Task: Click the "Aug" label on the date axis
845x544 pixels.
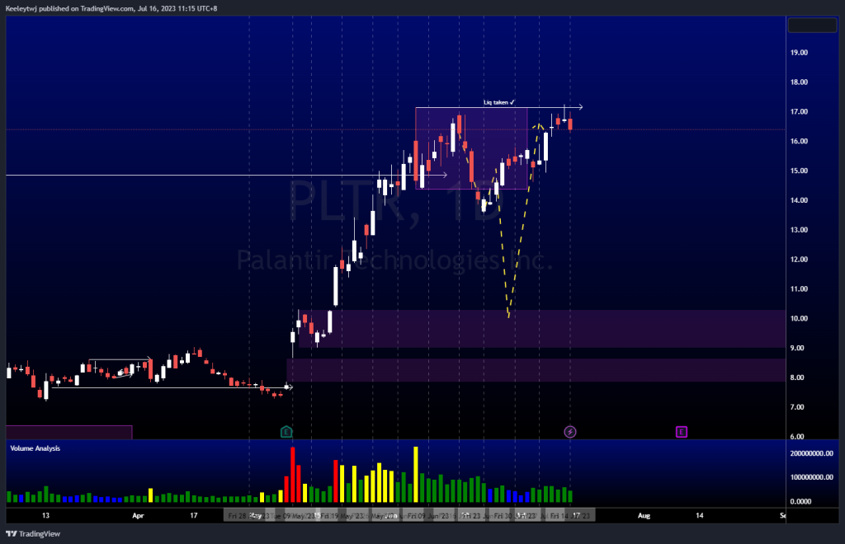Action: tap(644, 515)
